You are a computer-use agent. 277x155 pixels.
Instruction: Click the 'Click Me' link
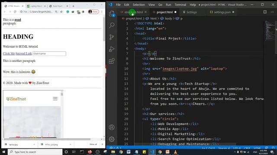pyautogui.click(x=9, y=53)
